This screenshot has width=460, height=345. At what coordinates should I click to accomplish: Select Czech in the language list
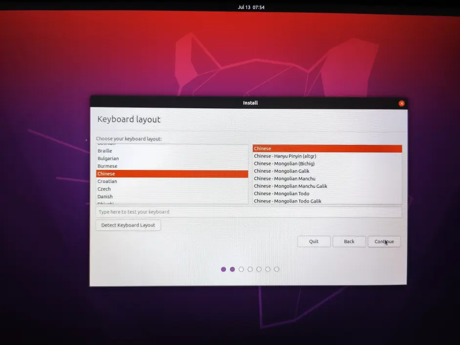(172, 189)
